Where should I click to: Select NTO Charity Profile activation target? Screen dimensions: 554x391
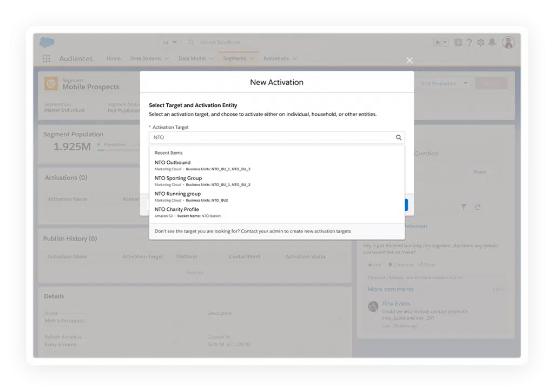pos(276,212)
